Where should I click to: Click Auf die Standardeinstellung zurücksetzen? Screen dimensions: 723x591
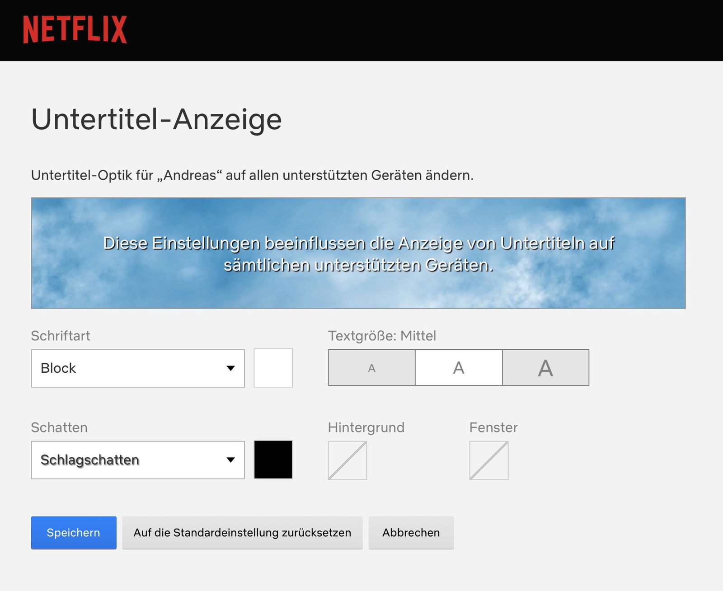pos(242,533)
